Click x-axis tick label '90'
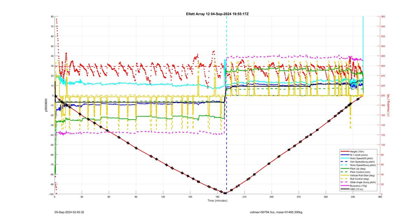This screenshot has height=218, width=420. click(136, 197)
